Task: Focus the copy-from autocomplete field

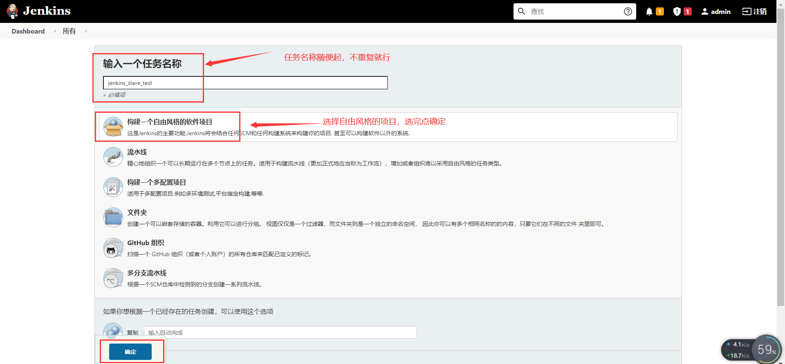Action: 280,333
